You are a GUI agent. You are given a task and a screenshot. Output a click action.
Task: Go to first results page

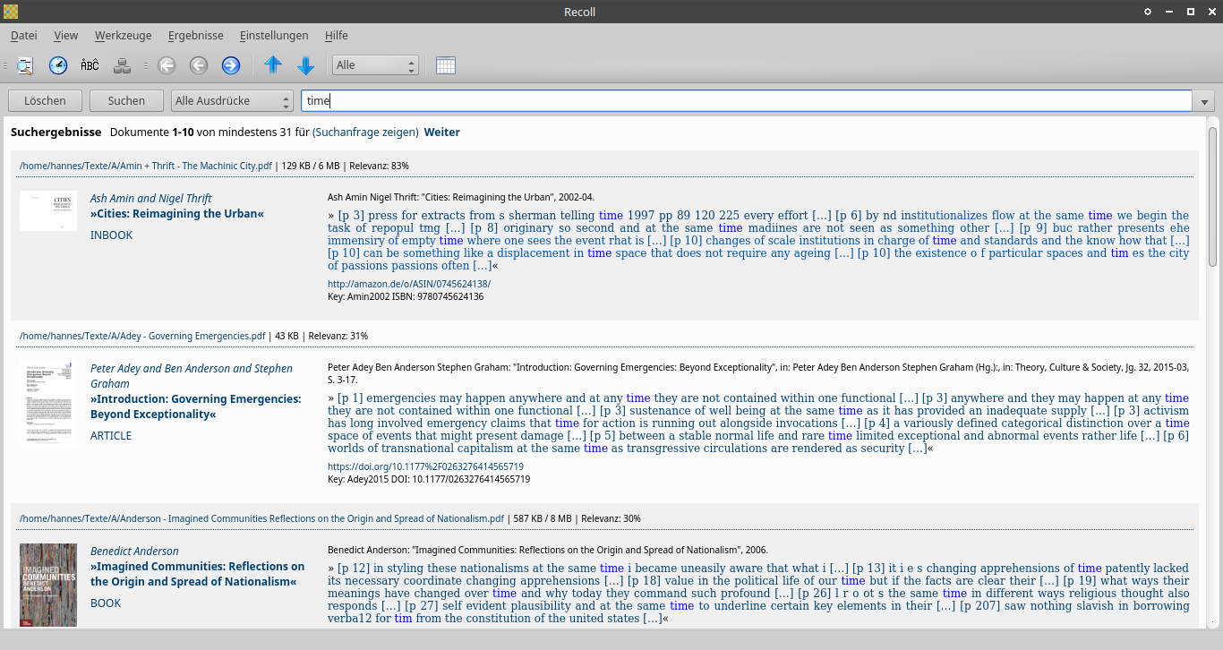(x=167, y=65)
